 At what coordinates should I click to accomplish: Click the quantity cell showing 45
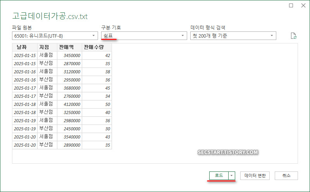97,88
